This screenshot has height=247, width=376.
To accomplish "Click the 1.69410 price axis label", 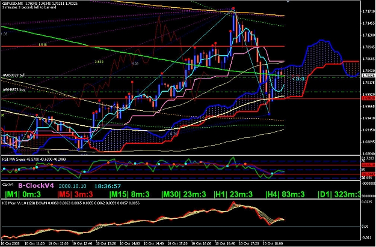I will pos(369,118).
